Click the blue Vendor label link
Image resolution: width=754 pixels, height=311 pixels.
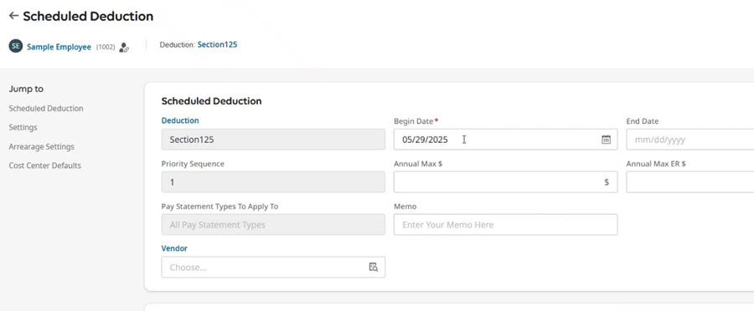174,248
